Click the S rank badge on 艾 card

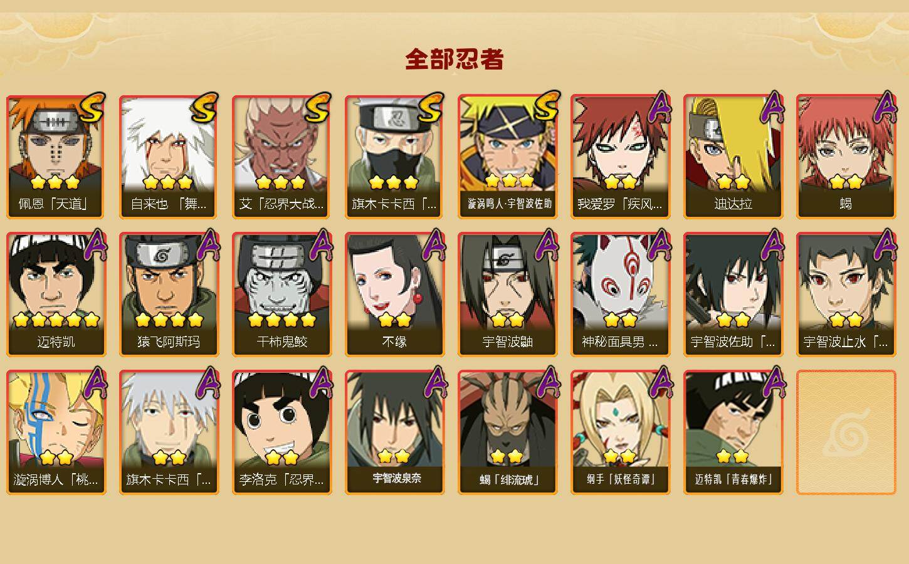pyautogui.click(x=318, y=108)
